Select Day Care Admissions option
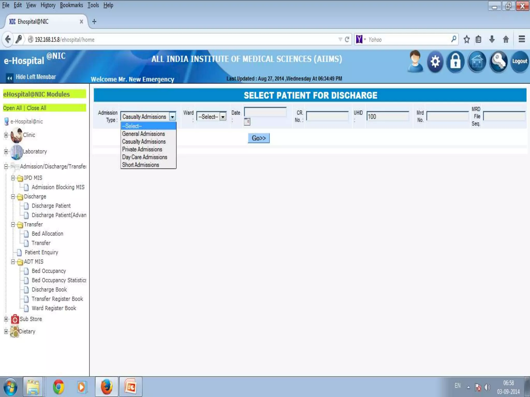The width and height of the screenshot is (530, 397). coord(144,157)
